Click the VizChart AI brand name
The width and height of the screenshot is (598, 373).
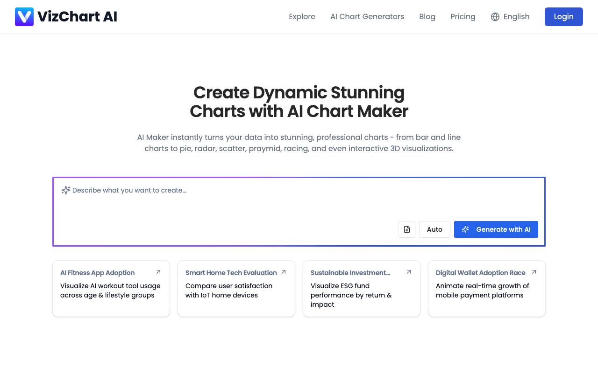(x=77, y=17)
